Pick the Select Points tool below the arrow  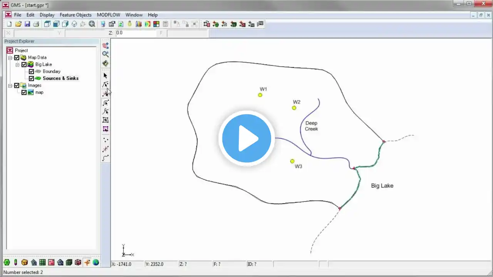(106, 84)
